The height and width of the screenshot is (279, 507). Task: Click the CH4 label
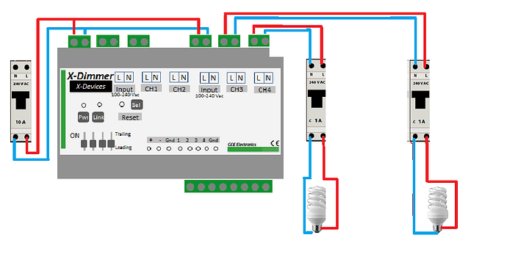coord(265,90)
